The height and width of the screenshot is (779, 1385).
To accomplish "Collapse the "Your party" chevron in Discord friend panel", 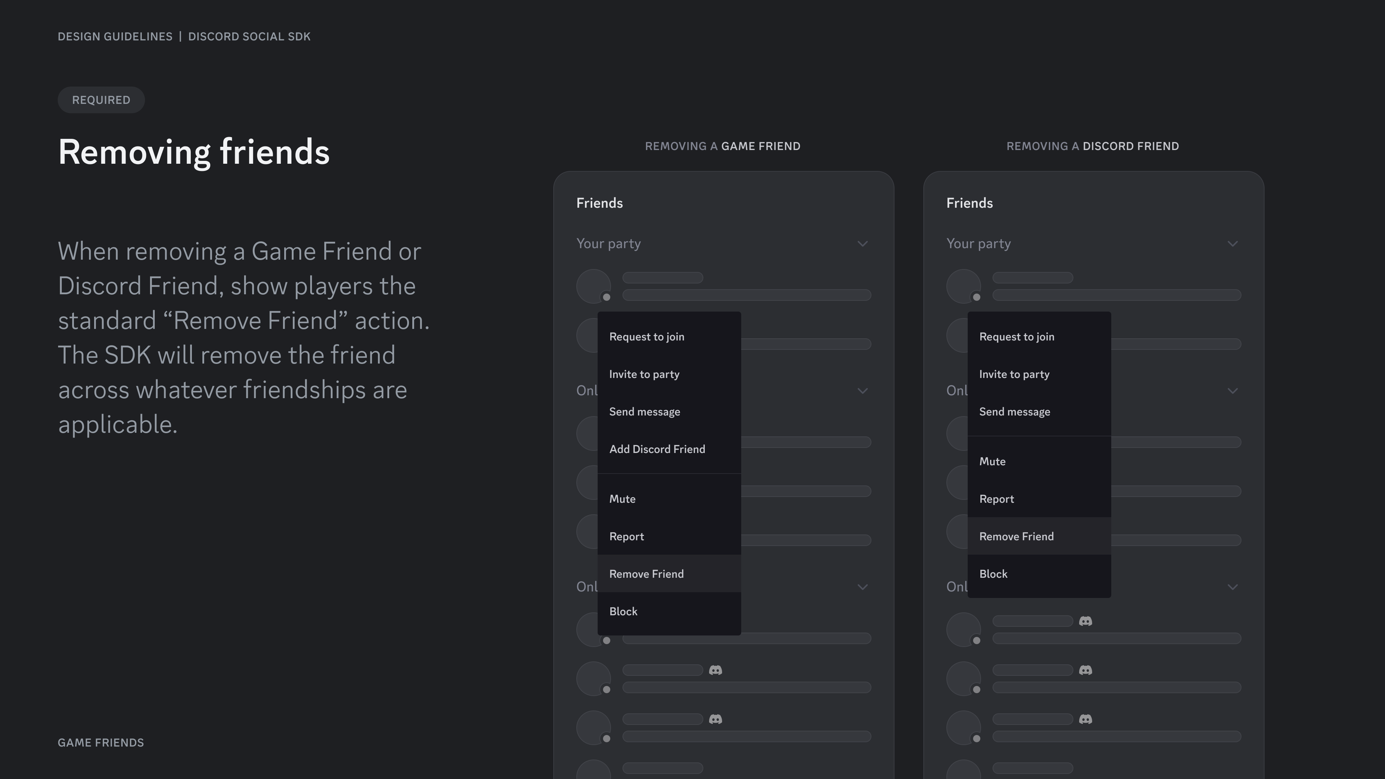I will point(1233,243).
